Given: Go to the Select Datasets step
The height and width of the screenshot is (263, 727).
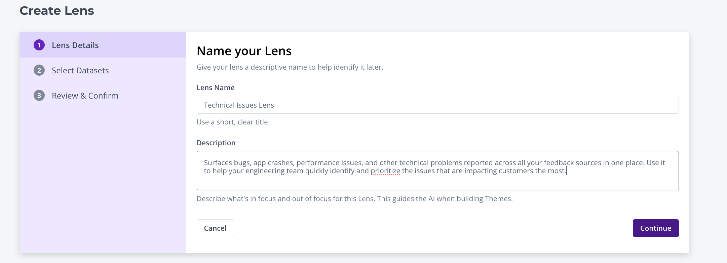Looking at the screenshot, I should click(80, 71).
